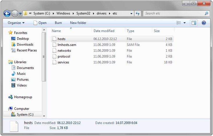Click the Windows breadcrumb in address bar
Viewport: 213px width, 136px height.
click(63, 13)
